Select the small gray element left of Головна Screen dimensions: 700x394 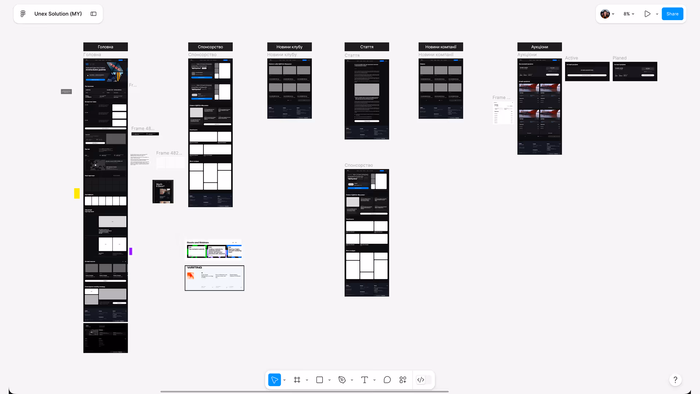(x=66, y=92)
